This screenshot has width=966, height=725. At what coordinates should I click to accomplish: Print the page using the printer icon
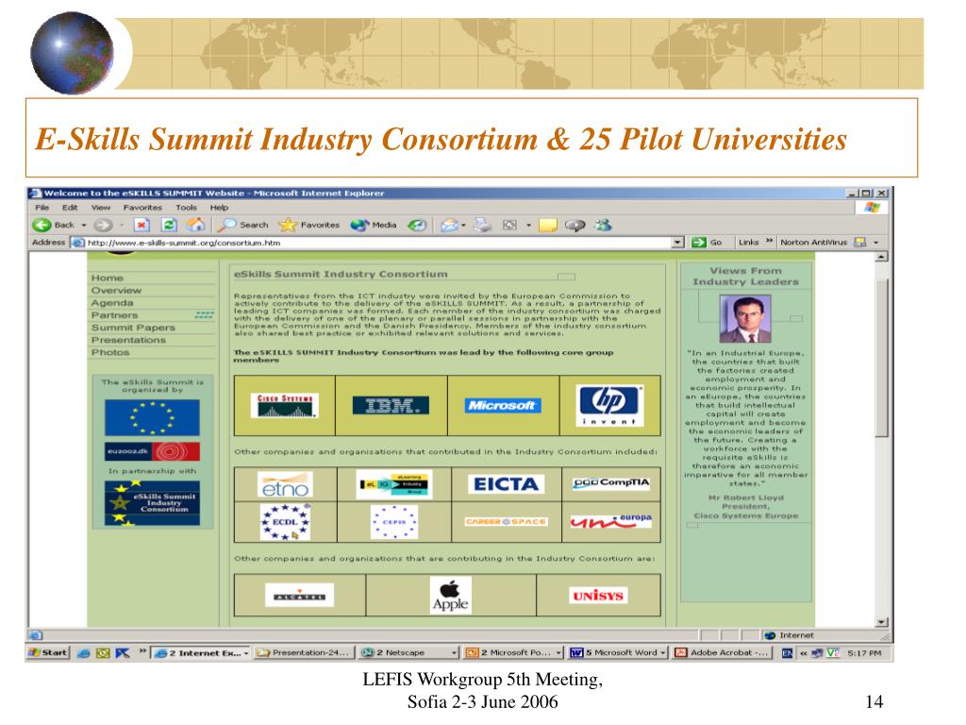(x=482, y=225)
